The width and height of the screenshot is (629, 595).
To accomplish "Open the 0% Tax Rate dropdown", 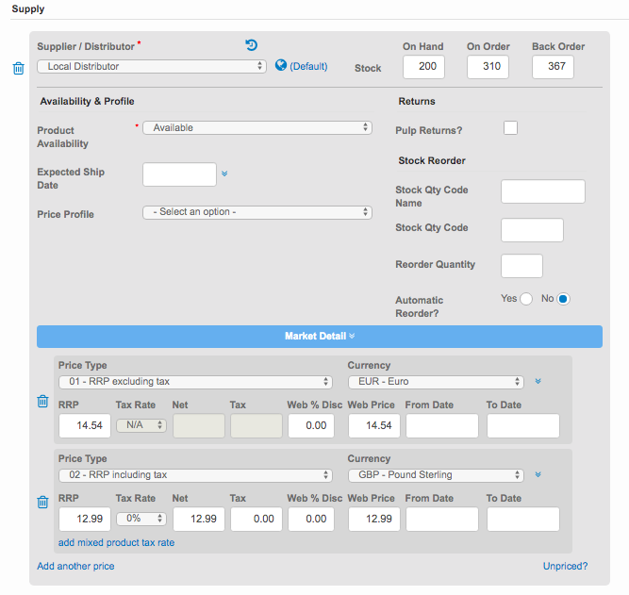I will pyautogui.click(x=141, y=519).
